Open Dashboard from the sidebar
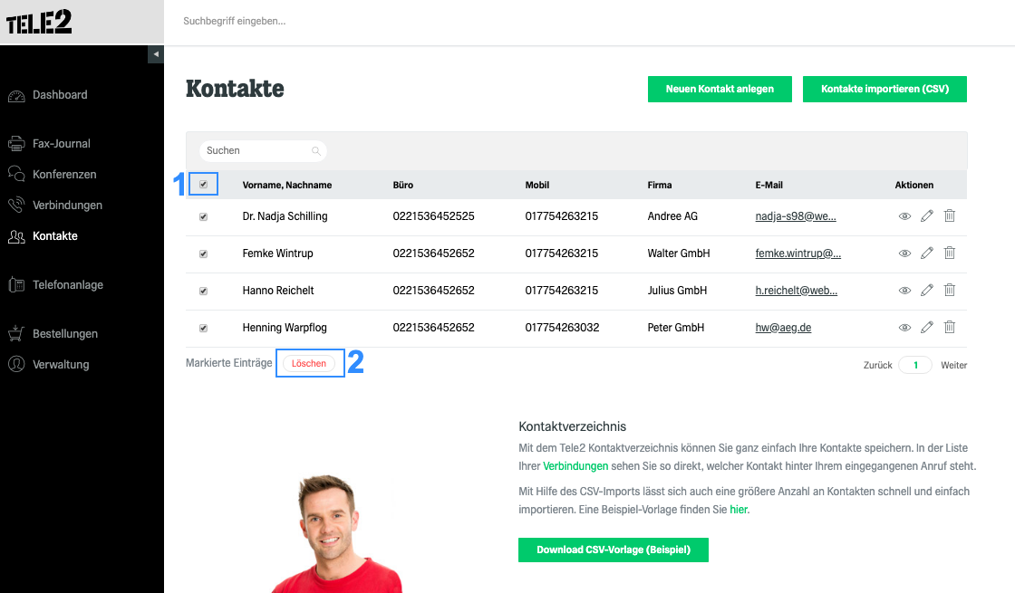The image size is (1015, 593). [x=60, y=95]
